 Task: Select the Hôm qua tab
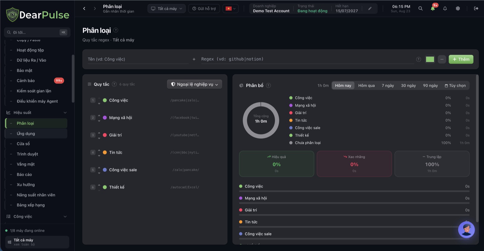366,85
